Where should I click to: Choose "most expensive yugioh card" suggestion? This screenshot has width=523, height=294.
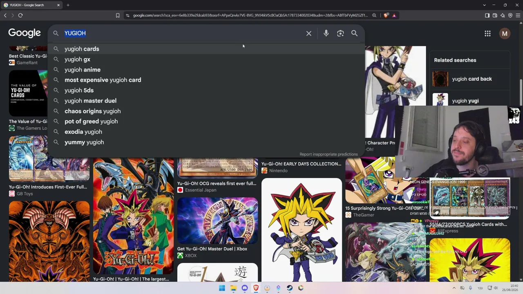206,80
